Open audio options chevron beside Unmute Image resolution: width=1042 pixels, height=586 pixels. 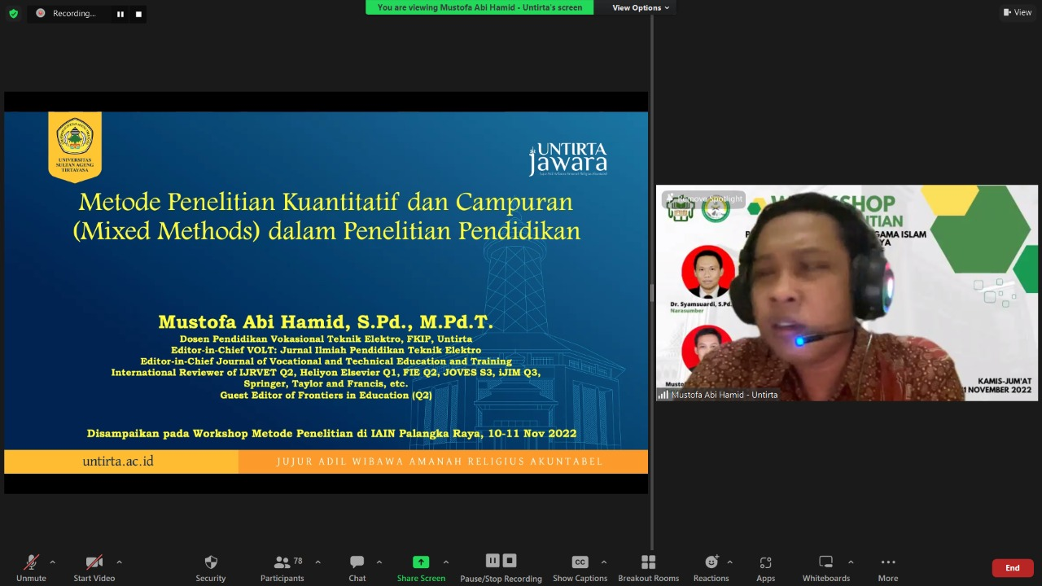(52, 562)
